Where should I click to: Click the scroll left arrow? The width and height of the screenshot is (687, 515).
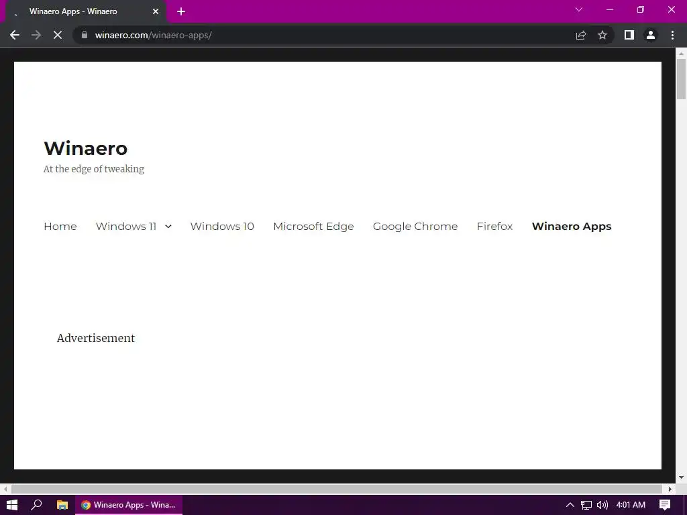(x=5, y=489)
